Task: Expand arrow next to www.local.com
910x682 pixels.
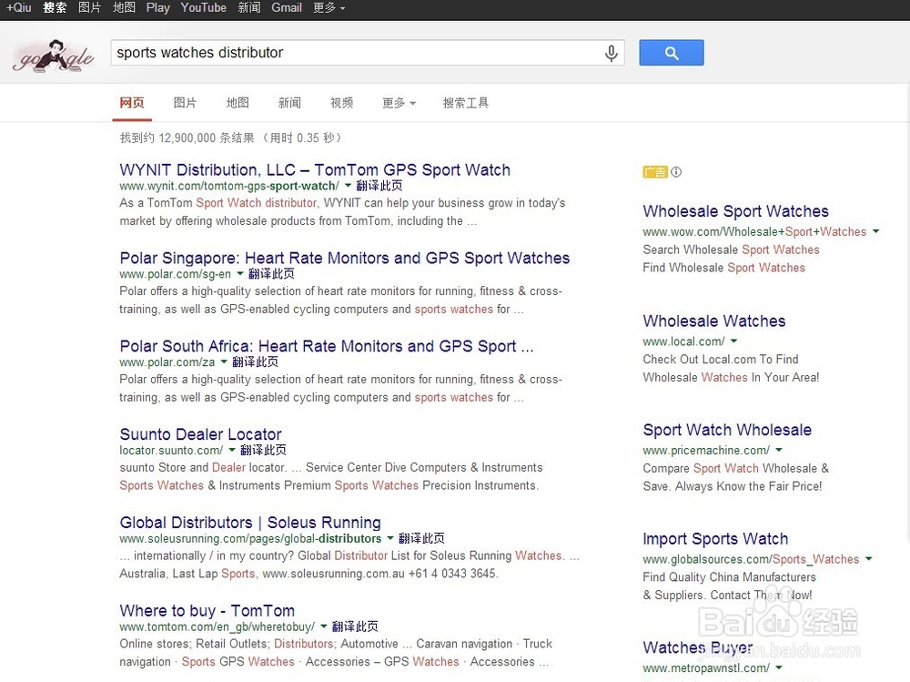Action: pos(733,341)
